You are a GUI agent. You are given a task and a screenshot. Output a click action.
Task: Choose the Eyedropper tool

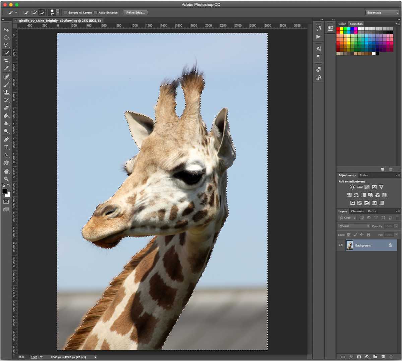[6, 68]
